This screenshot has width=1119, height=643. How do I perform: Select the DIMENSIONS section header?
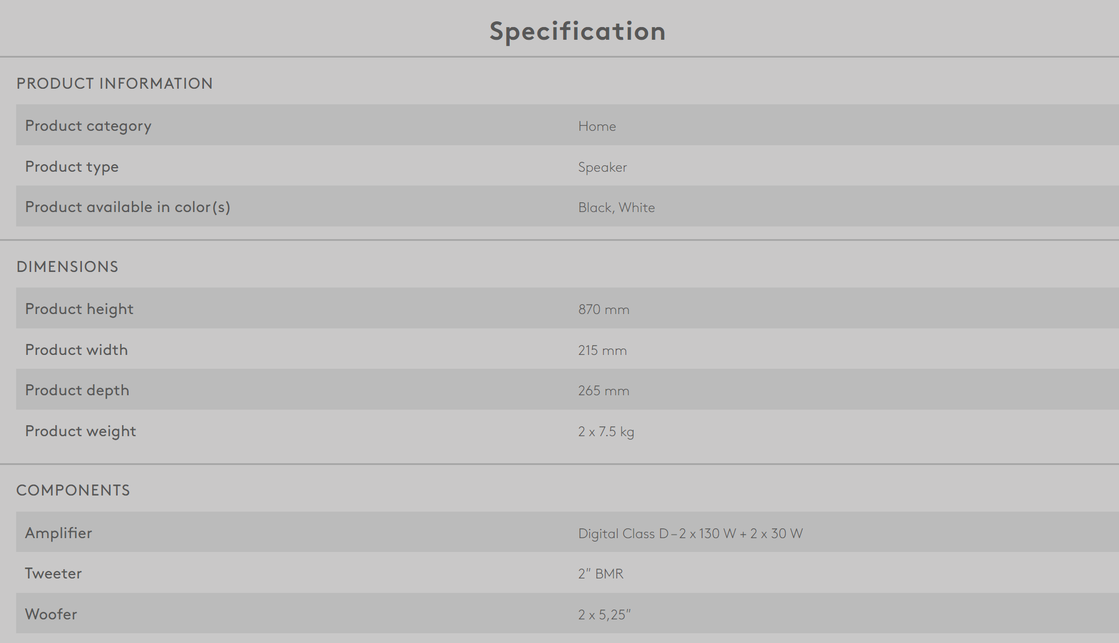67,267
